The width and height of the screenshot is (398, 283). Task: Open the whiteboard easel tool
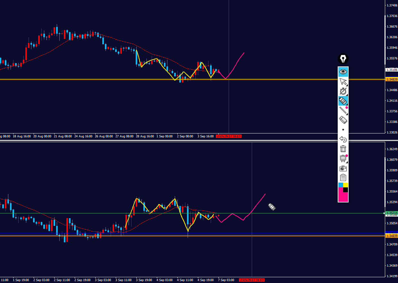(343, 159)
